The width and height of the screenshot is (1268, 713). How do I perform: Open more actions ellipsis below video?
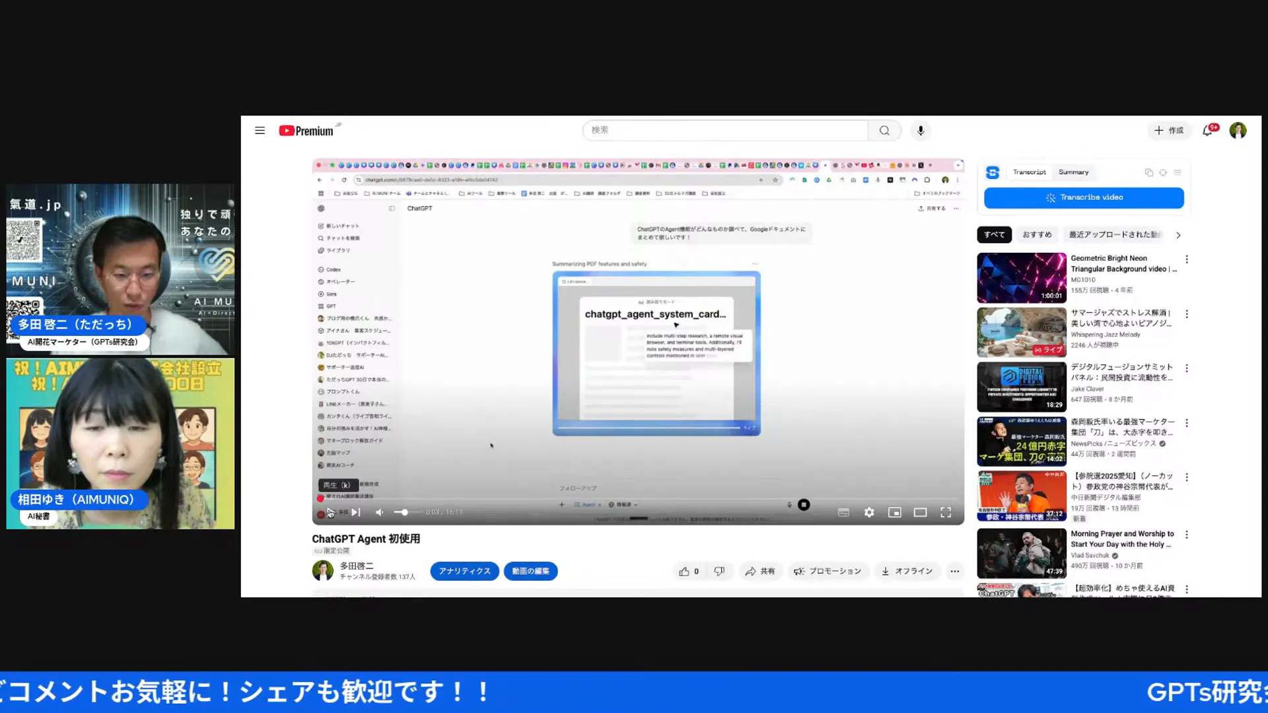pos(954,572)
